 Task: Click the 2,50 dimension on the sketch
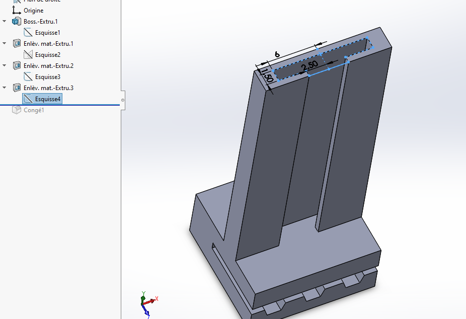(309, 66)
